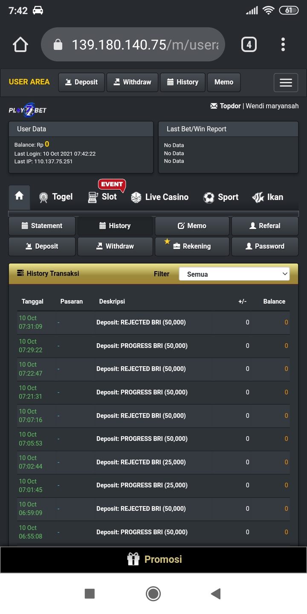Select the Sport tab

[x=220, y=197]
